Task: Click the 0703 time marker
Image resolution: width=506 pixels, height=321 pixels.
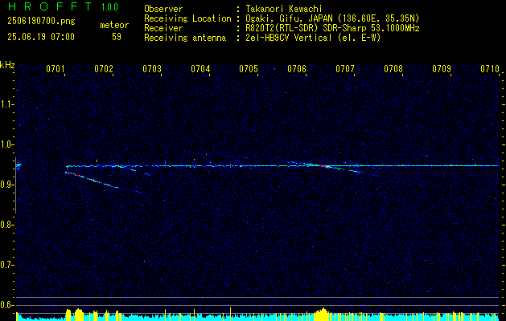Action: coord(152,68)
